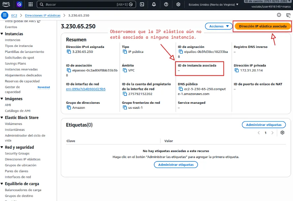The image size is (293, 201).
Task: Open AMI in the sidebar
Action: click(8, 105)
